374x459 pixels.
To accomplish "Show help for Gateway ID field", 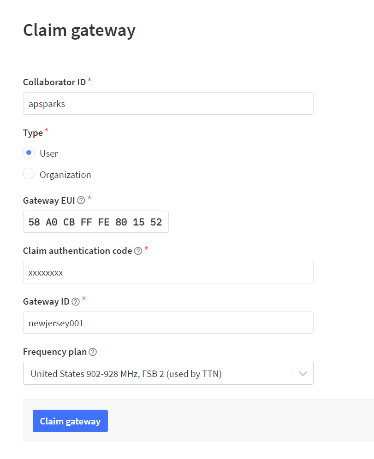I will click(x=76, y=301).
